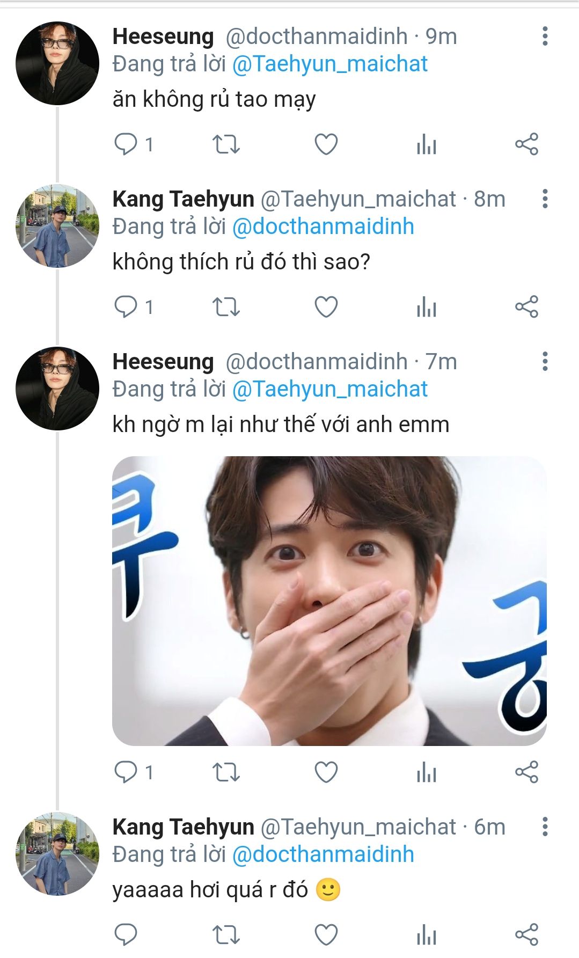The width and height of the screenshot is (579, 958).
Task: Open Heeseung's profile picture on top tweet
Action: coord(57,63)
